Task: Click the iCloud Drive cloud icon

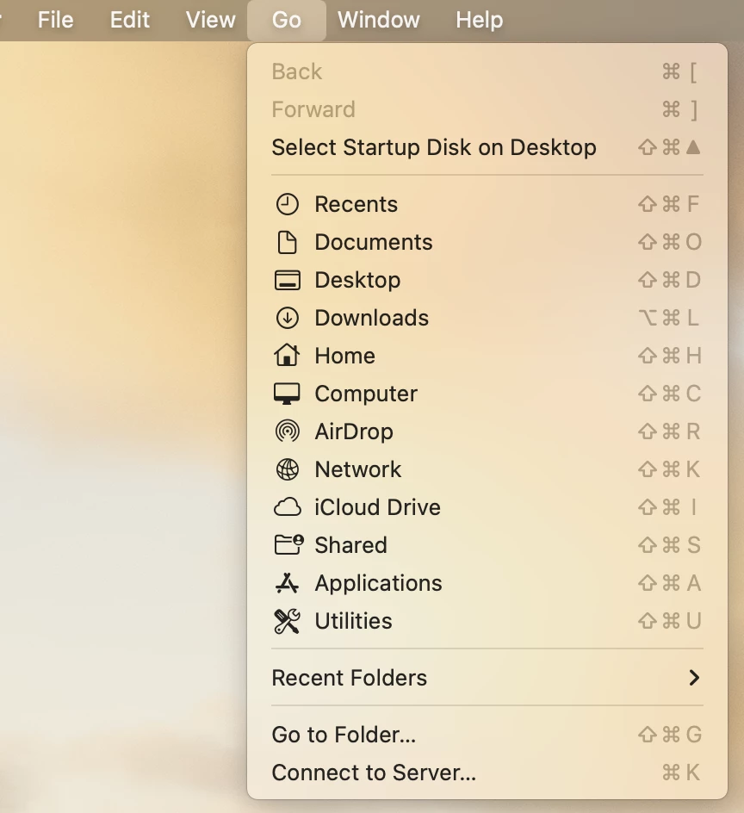Action: tap(287, 507)
